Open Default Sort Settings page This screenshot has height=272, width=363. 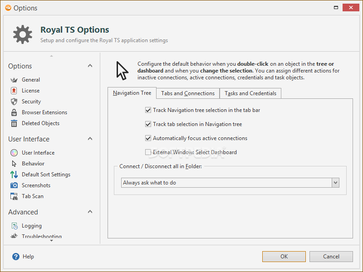point(46,175)
